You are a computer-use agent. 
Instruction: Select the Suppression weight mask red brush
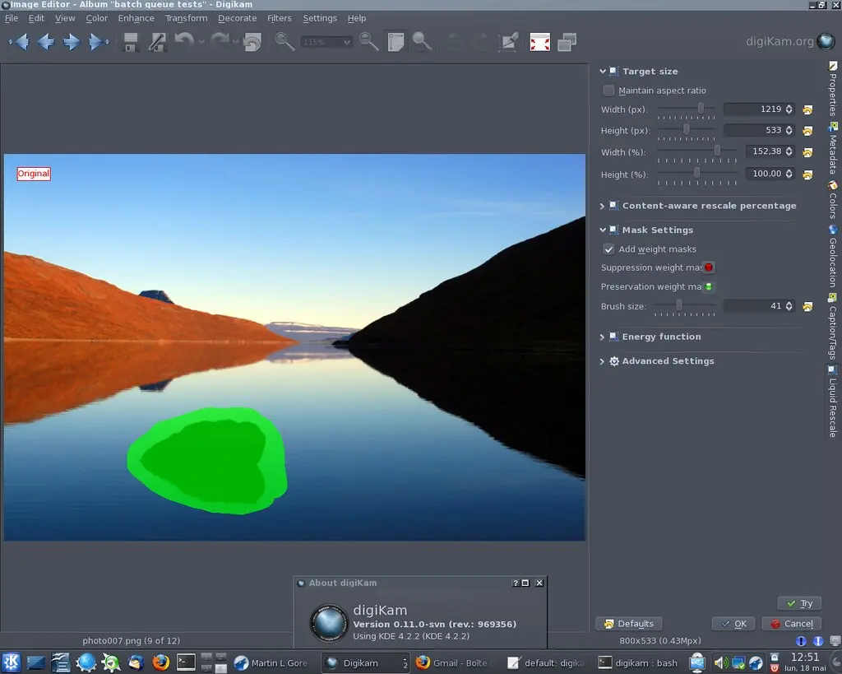(x=708, y=267)
